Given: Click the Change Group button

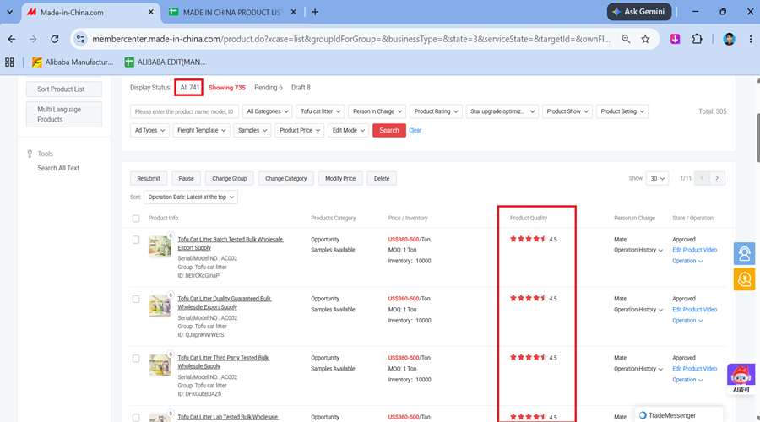Looking at the screenshot, I should [229, 178].
